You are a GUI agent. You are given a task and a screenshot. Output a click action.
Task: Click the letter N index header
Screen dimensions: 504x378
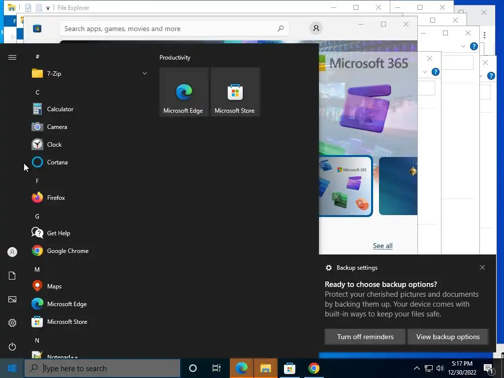click(37, 340)
